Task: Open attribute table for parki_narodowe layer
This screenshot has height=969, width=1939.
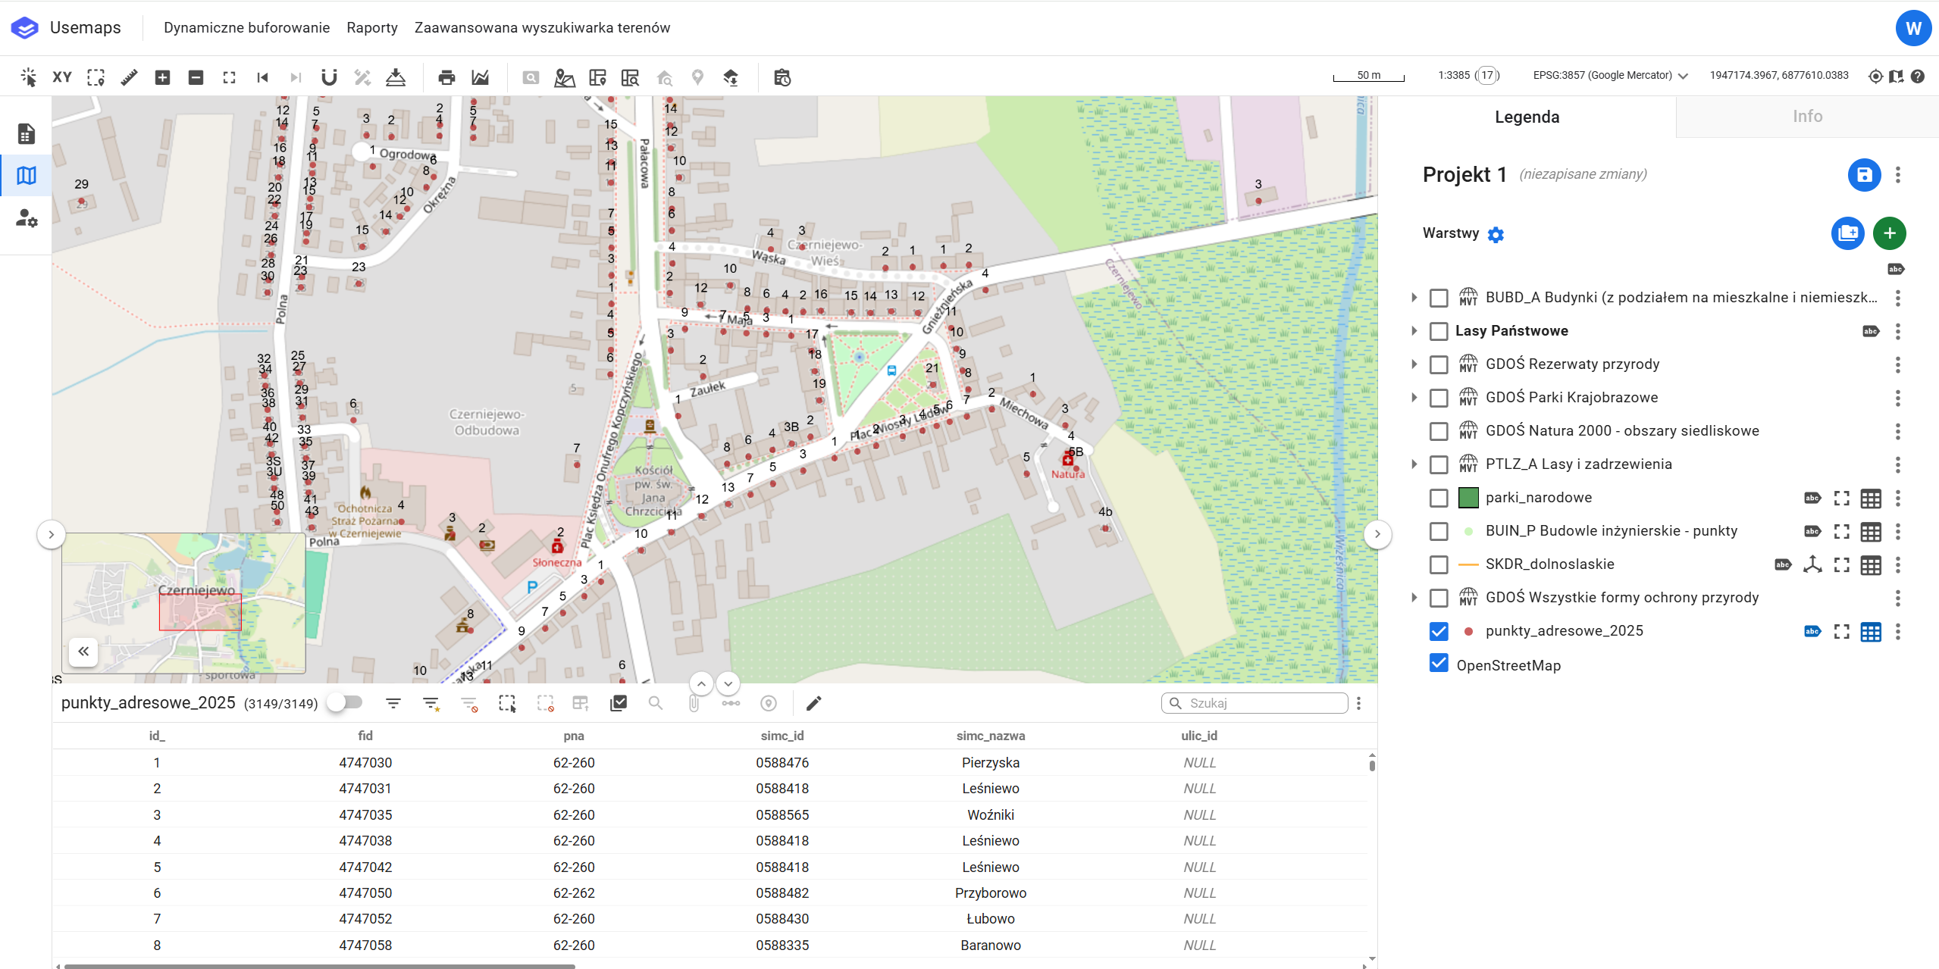Action: click(x=1870, y=499)
